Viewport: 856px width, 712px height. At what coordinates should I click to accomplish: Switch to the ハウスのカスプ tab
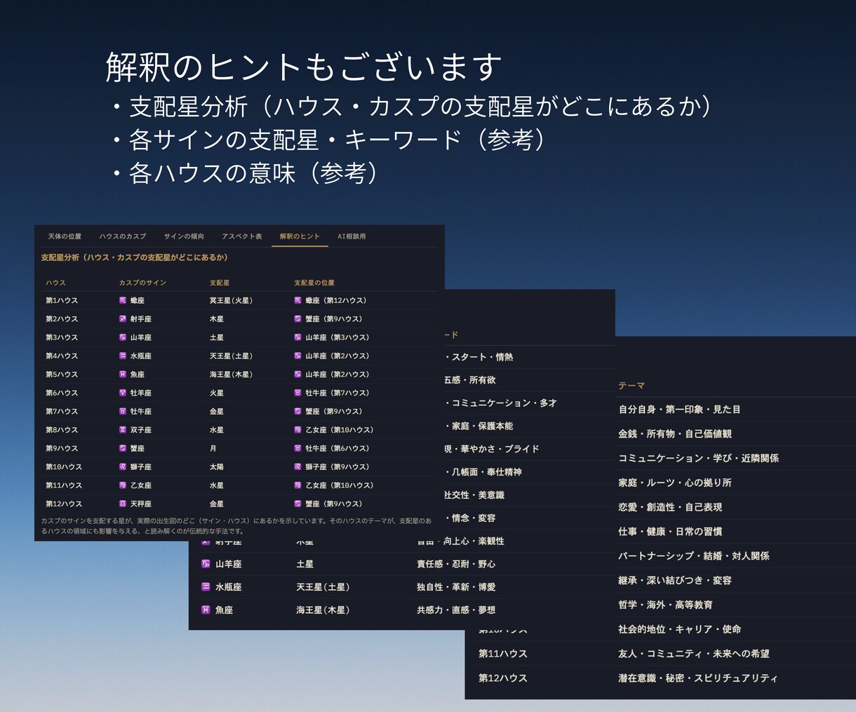tap(123, 236)
